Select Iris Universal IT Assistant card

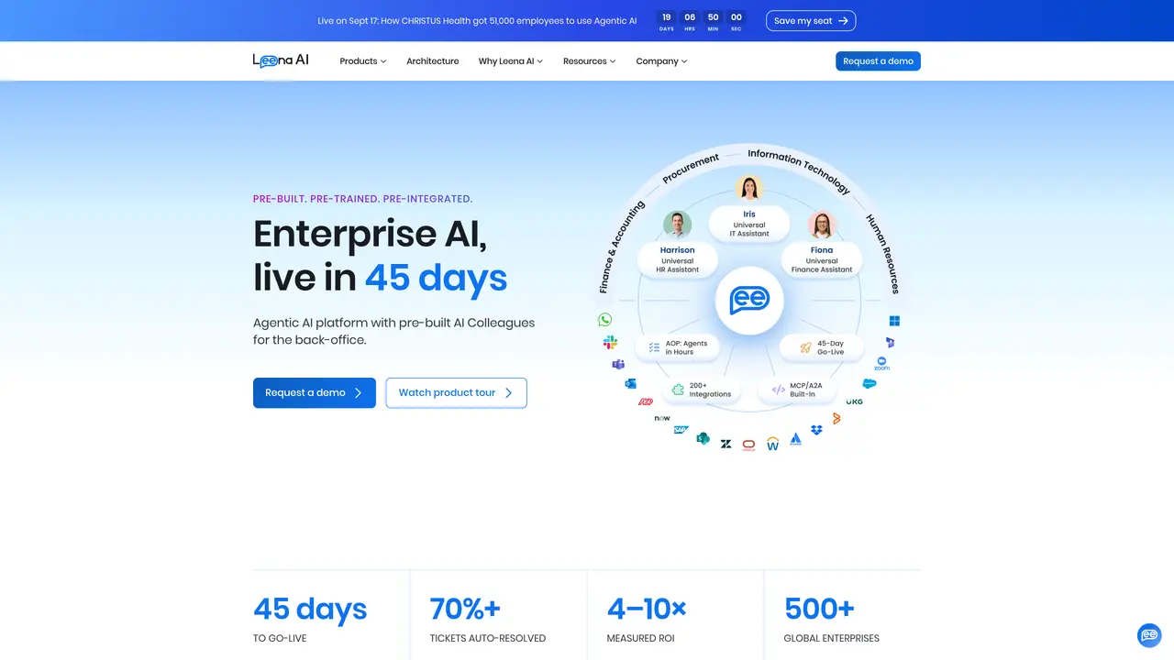[x=749, y=223]
